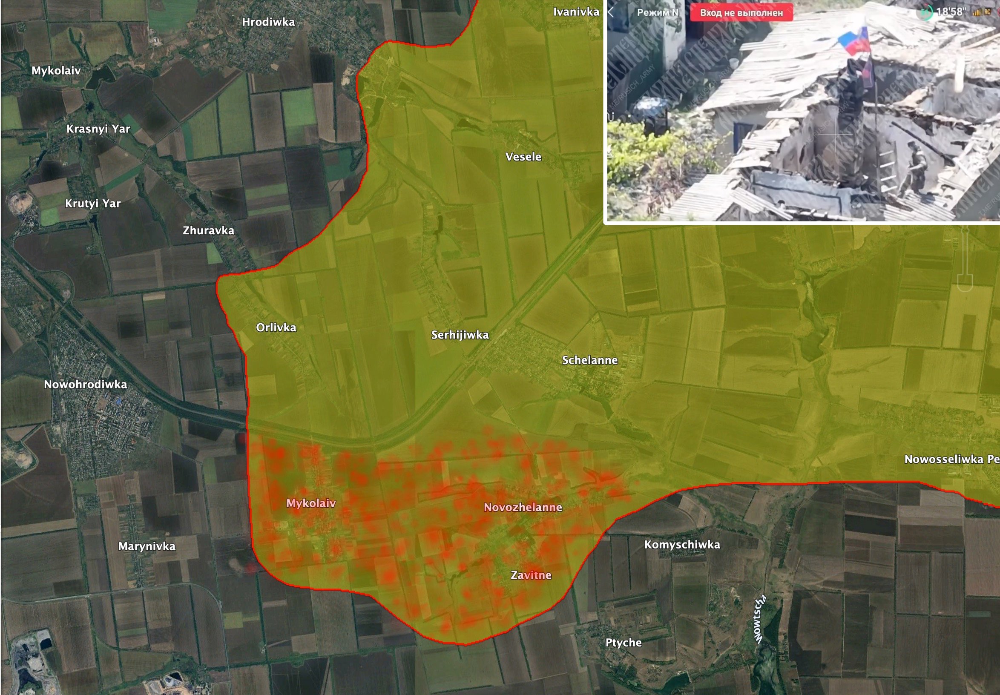Click the Novozhelanne village label
Image resolution: width=1000 pixels, height=695 pixels.
coord(523,507)
